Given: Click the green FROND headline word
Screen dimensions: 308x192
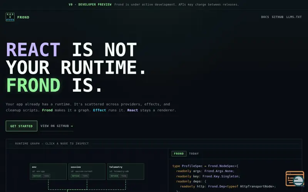Looking at the screenshot, I should (x=33, y=85).
